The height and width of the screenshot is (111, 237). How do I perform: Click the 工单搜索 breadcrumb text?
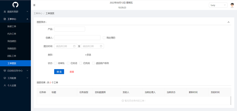pyautogui.click(x=50, y=13)
